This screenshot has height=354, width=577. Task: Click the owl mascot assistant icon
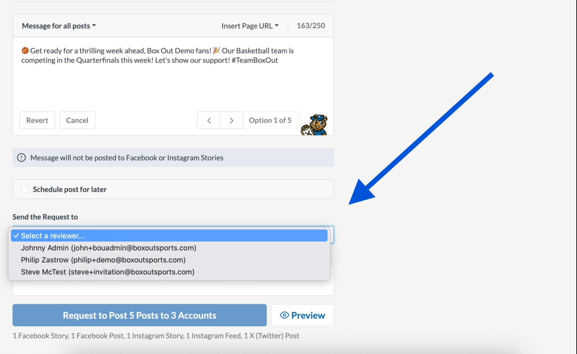pyautogui.click(x=315, y=124)
